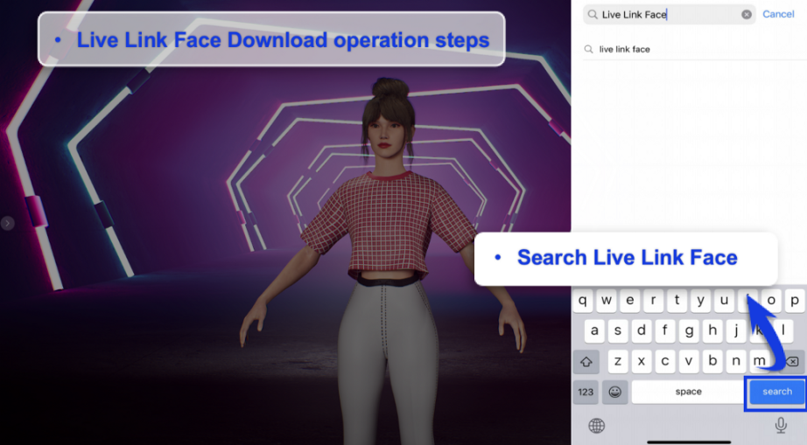Image resolution: width=807 pixels, height=445 pixels.
Task: Open the emoji keyboard
Action: click(x=615, y=392)
